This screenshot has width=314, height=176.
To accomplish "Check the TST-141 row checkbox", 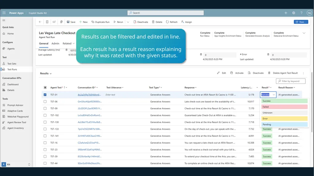I will (45, 136).
